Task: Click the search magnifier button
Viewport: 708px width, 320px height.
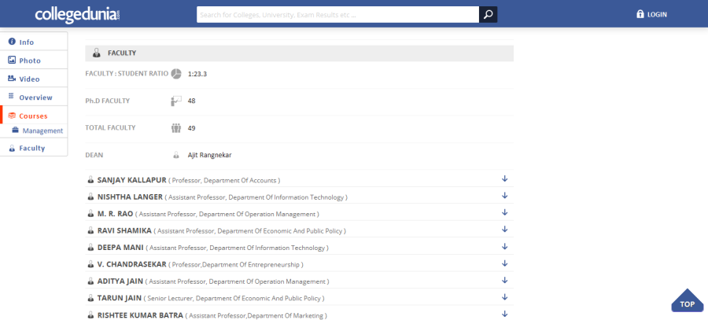Action: click(488, 14)
